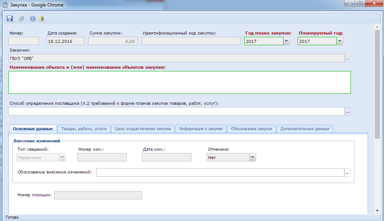This screenshot has height=221, width=384.
Task: Select the Основные данные tab
Action: [33, 129]
